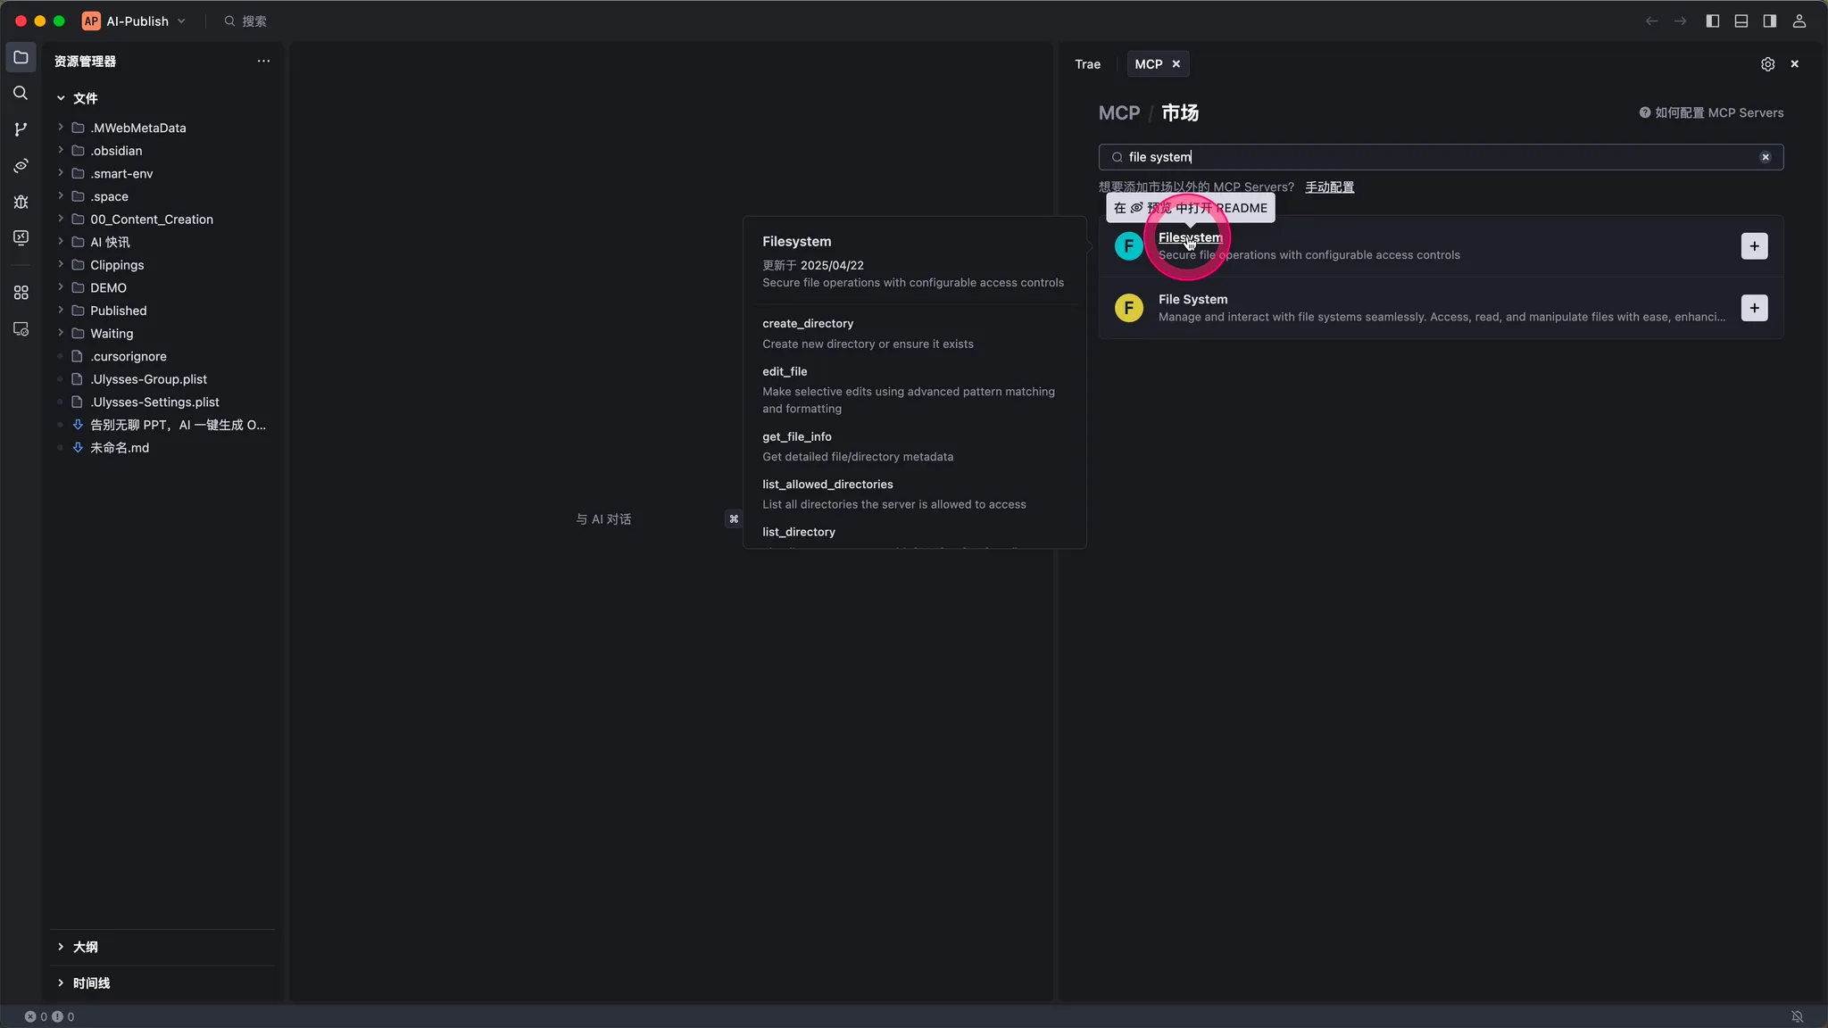Screen dimensions: 1828x1028
Task: Click the file system search input field
Action: (x=1428, y=157)
